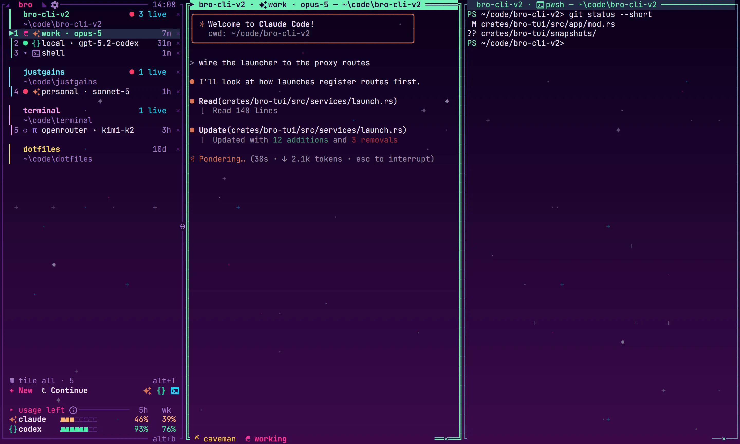This screenshot has height=444, width=740.
Task: Click the tile all grid icon
Action: coord(12,381)
